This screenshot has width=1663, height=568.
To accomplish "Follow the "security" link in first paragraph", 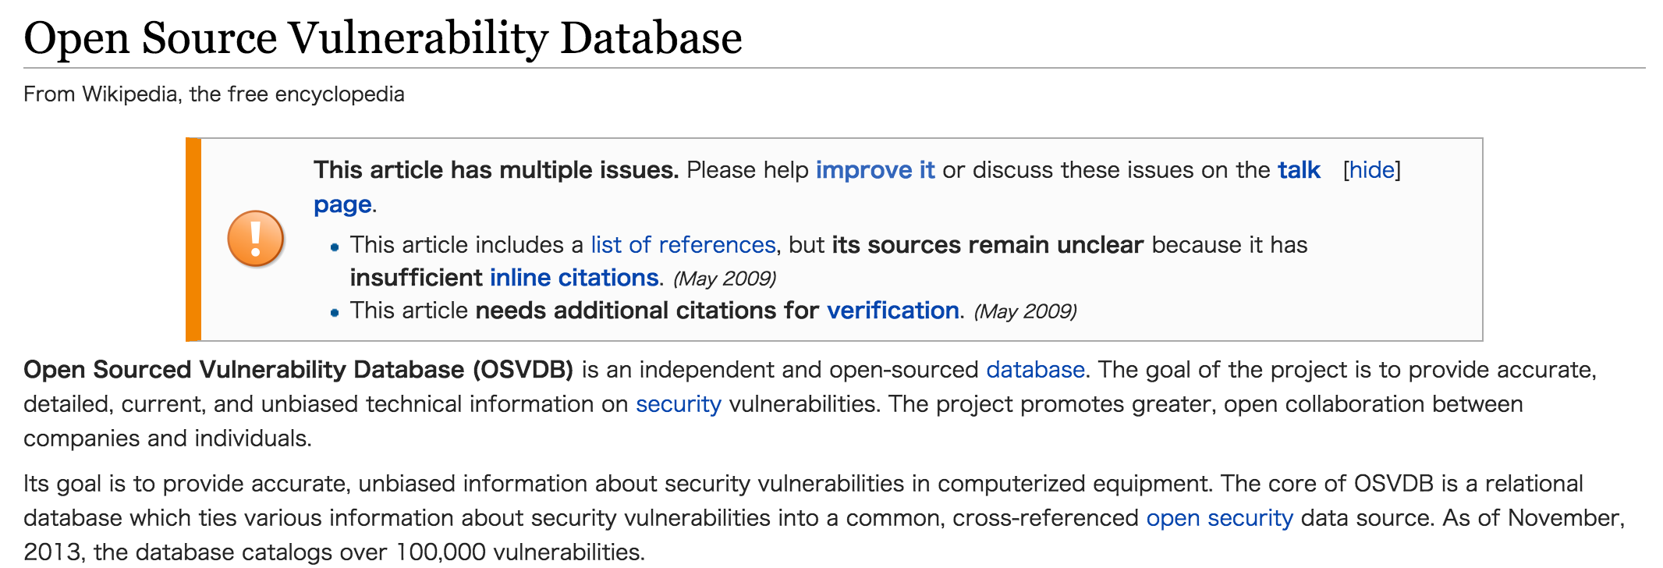I will pyautogui.click(x=679, y=404).
